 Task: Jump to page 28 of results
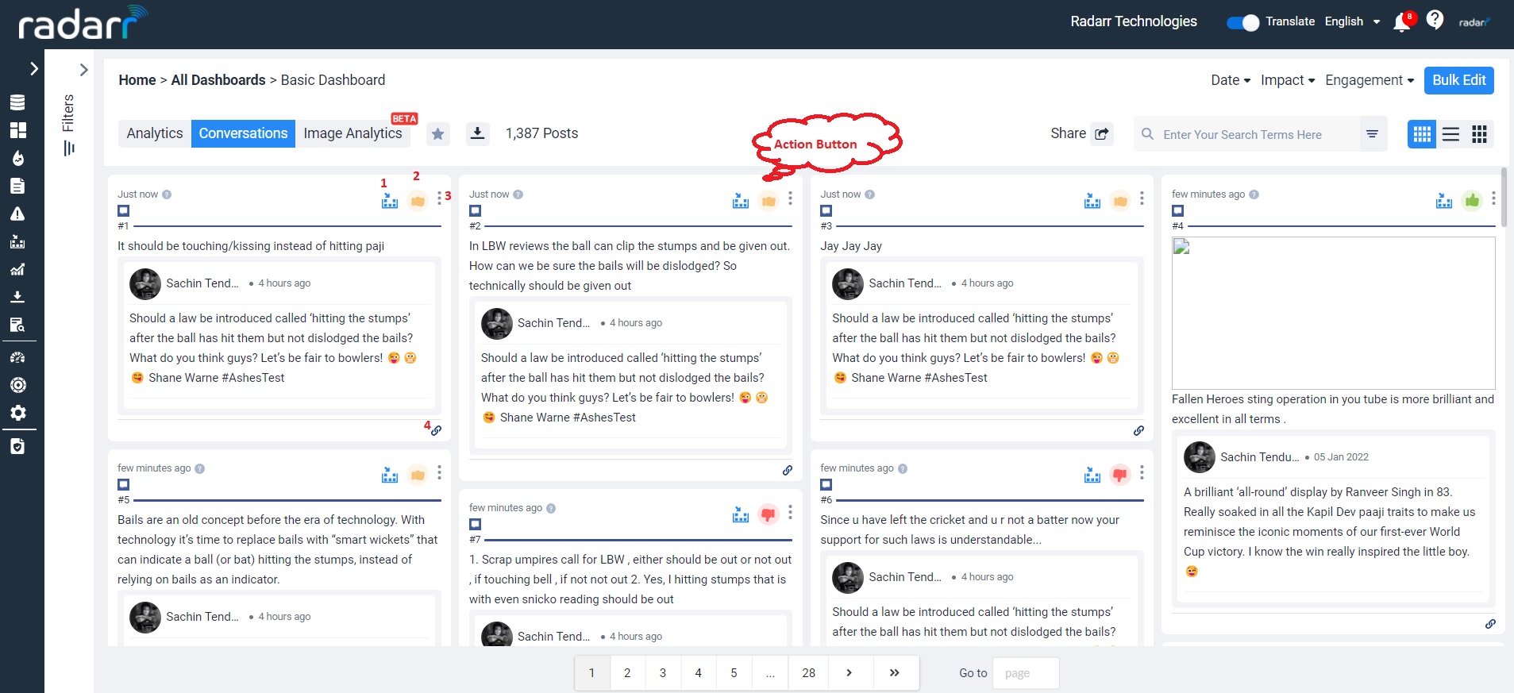point(808,673)
